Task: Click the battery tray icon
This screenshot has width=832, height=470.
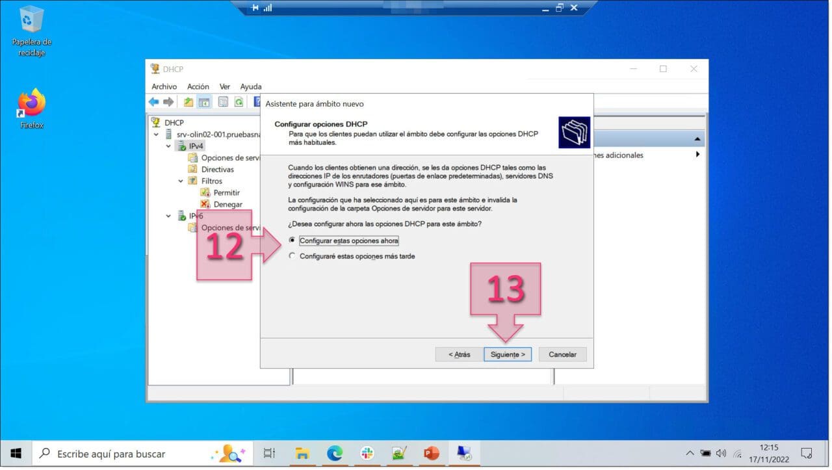Action: [706, 453]
